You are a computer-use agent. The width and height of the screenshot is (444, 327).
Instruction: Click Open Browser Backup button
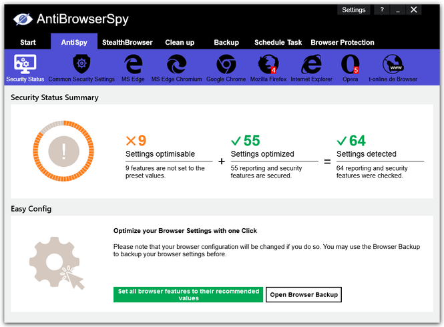click(x=304, y=294)
